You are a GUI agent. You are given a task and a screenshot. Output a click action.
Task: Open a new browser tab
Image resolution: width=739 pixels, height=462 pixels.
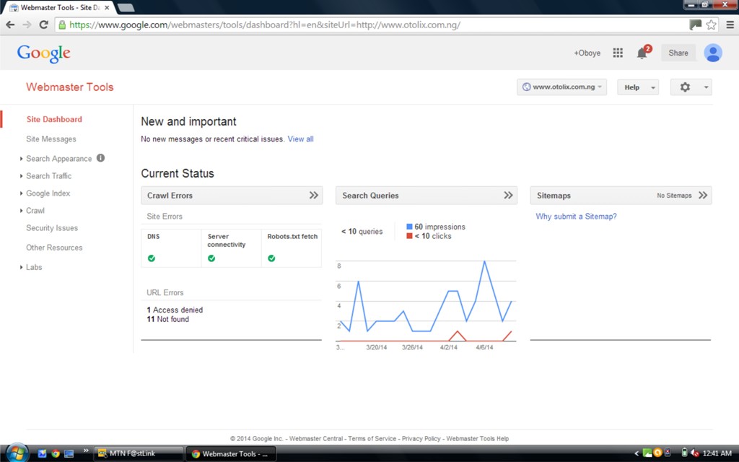(126, 7)
